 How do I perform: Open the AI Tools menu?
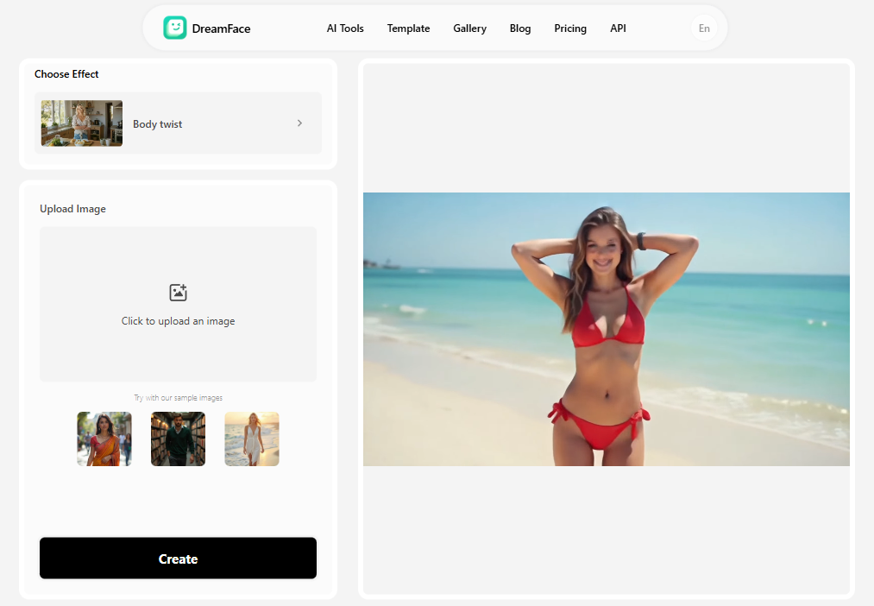point(345,28)
